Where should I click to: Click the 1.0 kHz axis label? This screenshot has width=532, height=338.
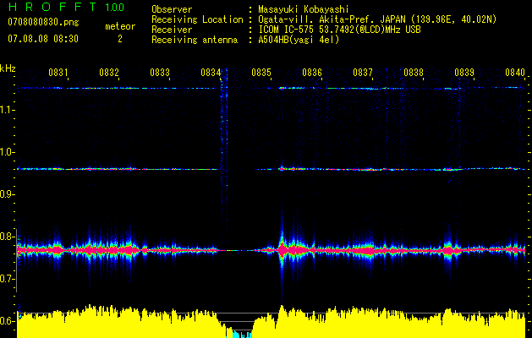tap(8, 152)
